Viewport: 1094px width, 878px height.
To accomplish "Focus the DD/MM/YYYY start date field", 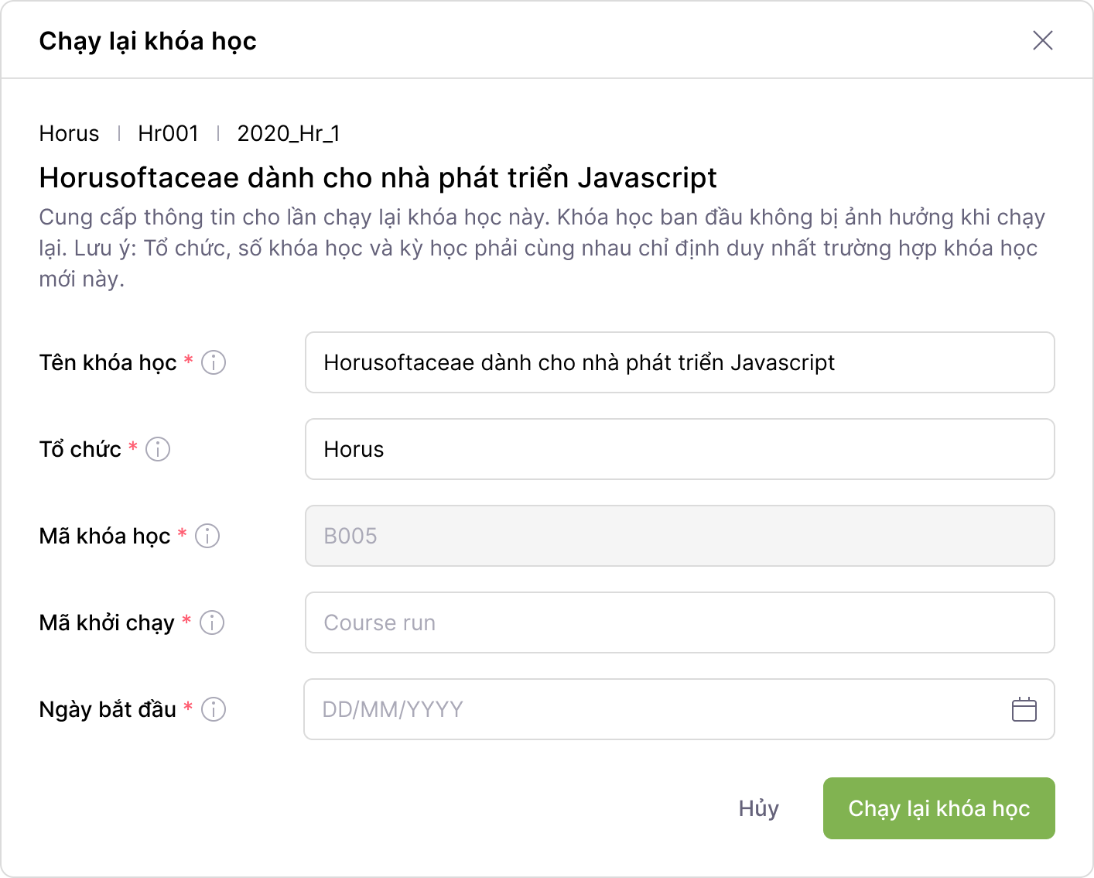I will click(x=650, y=709).
